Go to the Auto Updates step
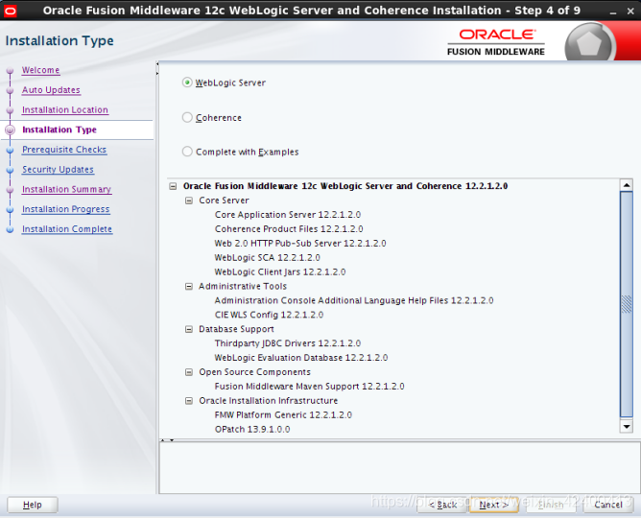641x519 pixels. 51,90
